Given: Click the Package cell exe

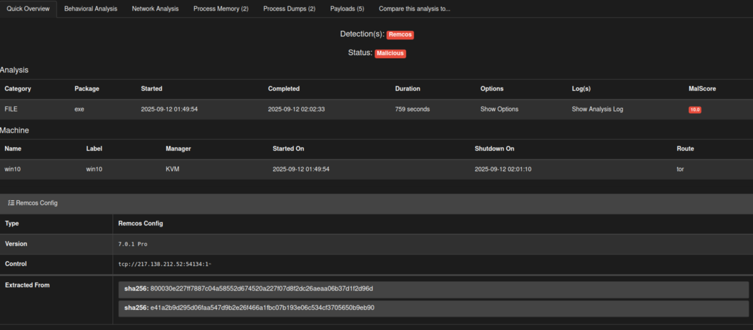Looking at the screenshot, I should [x=80, y=109].
